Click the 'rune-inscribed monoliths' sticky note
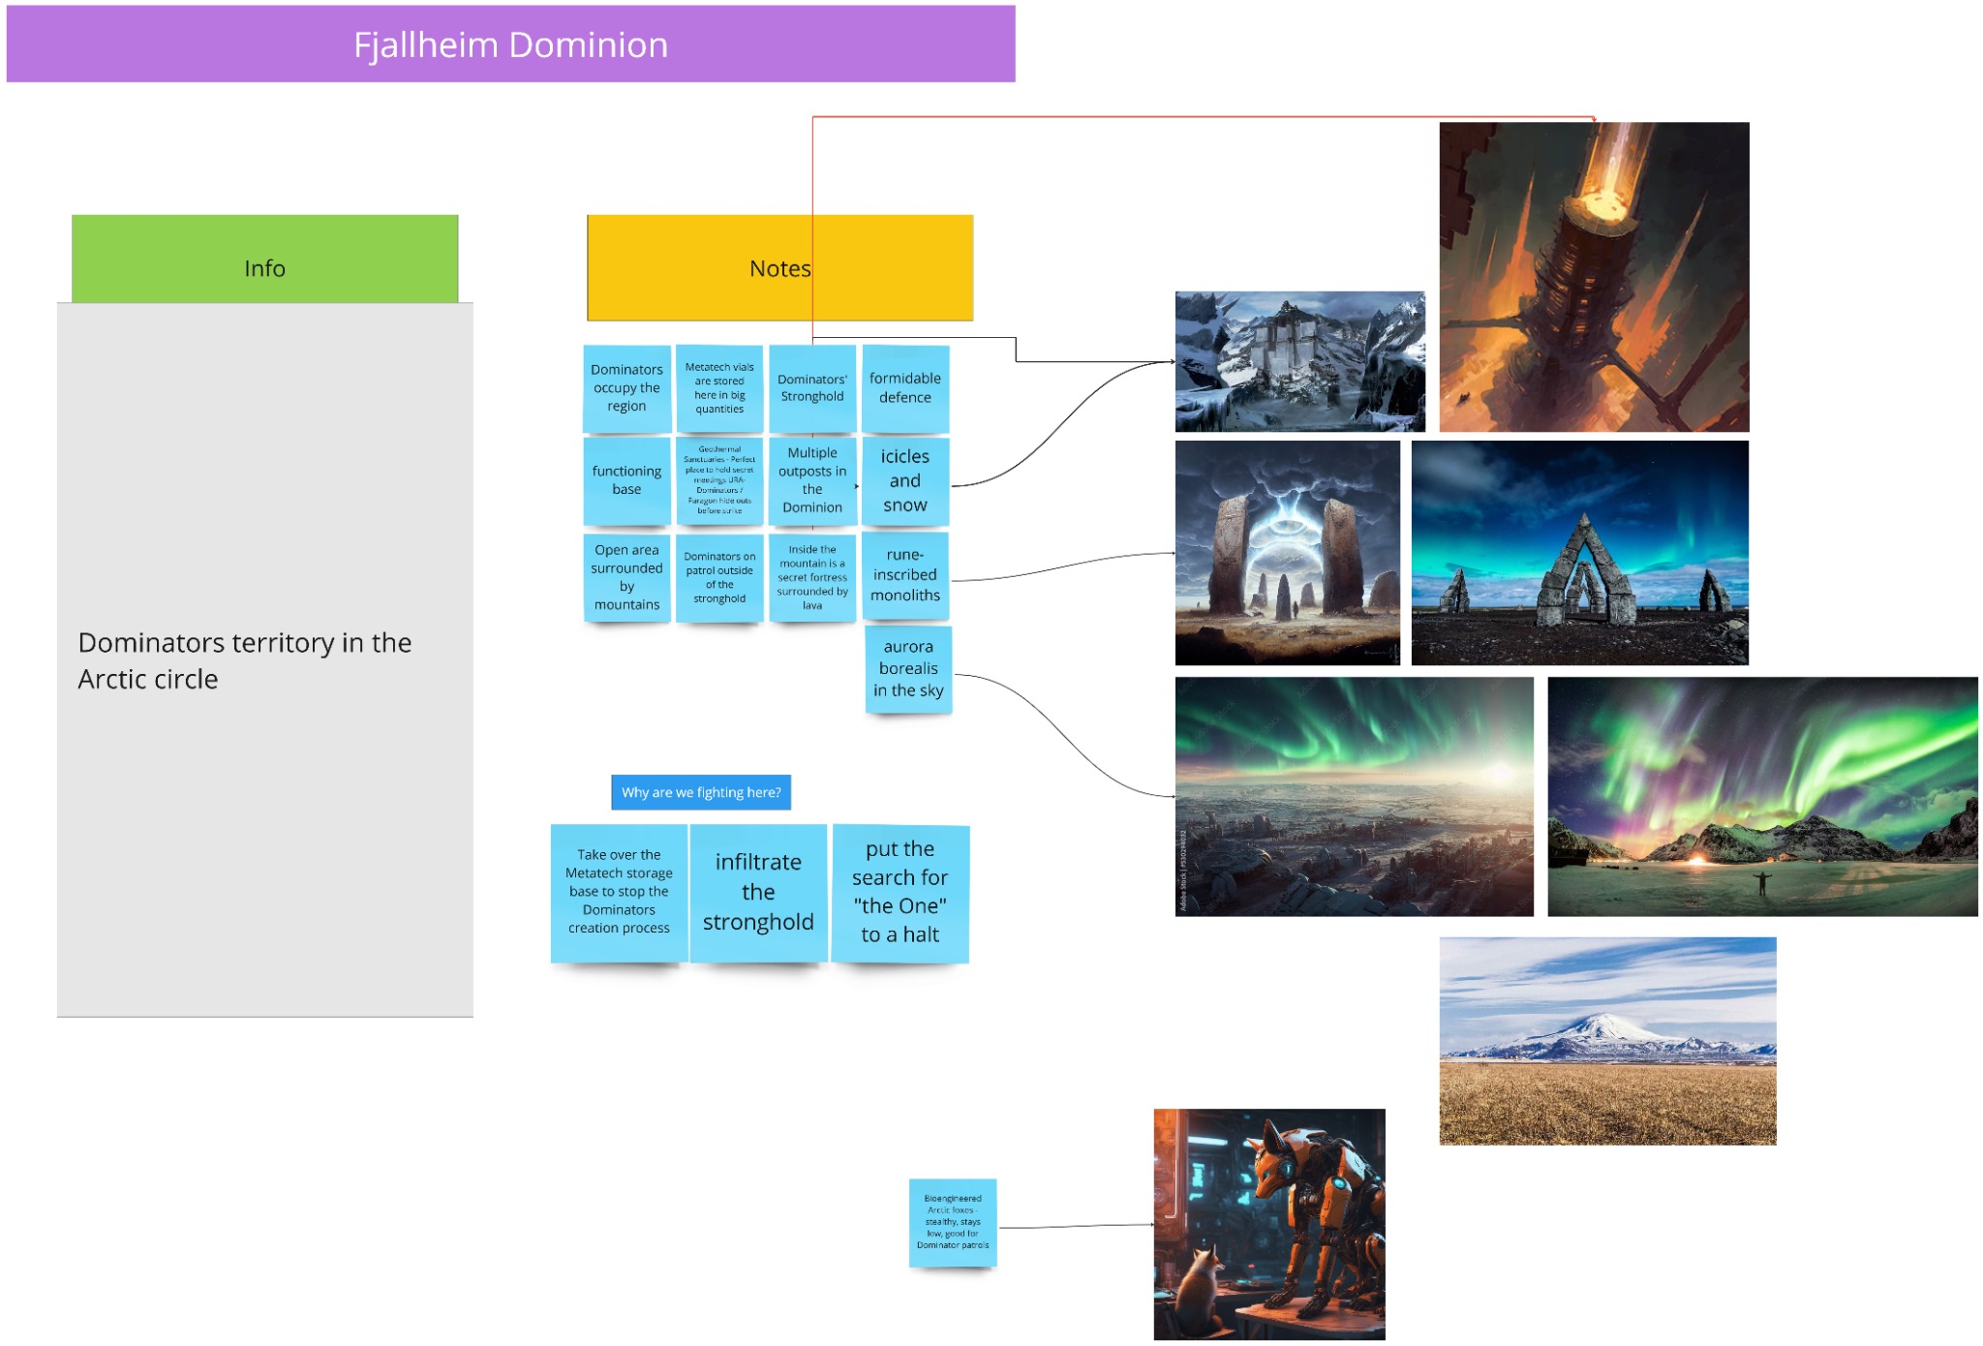The width and height of the screenshot is (1983, 1346). [x=904, y=575]
